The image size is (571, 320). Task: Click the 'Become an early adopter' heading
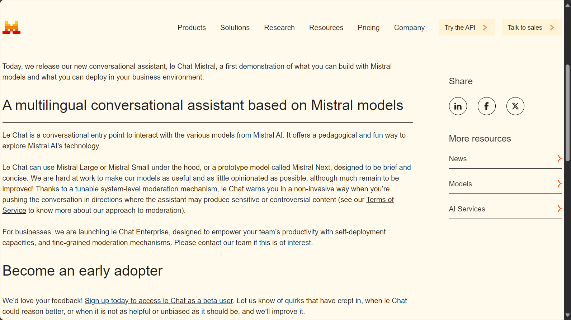[82, 271]
